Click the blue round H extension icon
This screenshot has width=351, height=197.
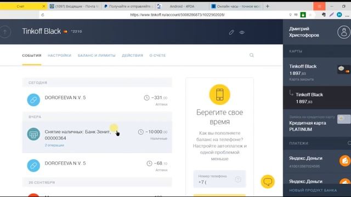pyautogui.click(x=339, y=15)
